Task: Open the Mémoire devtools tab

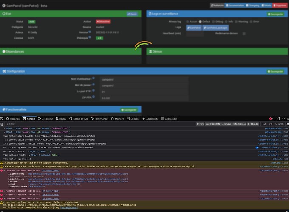Action: point(118,119)
